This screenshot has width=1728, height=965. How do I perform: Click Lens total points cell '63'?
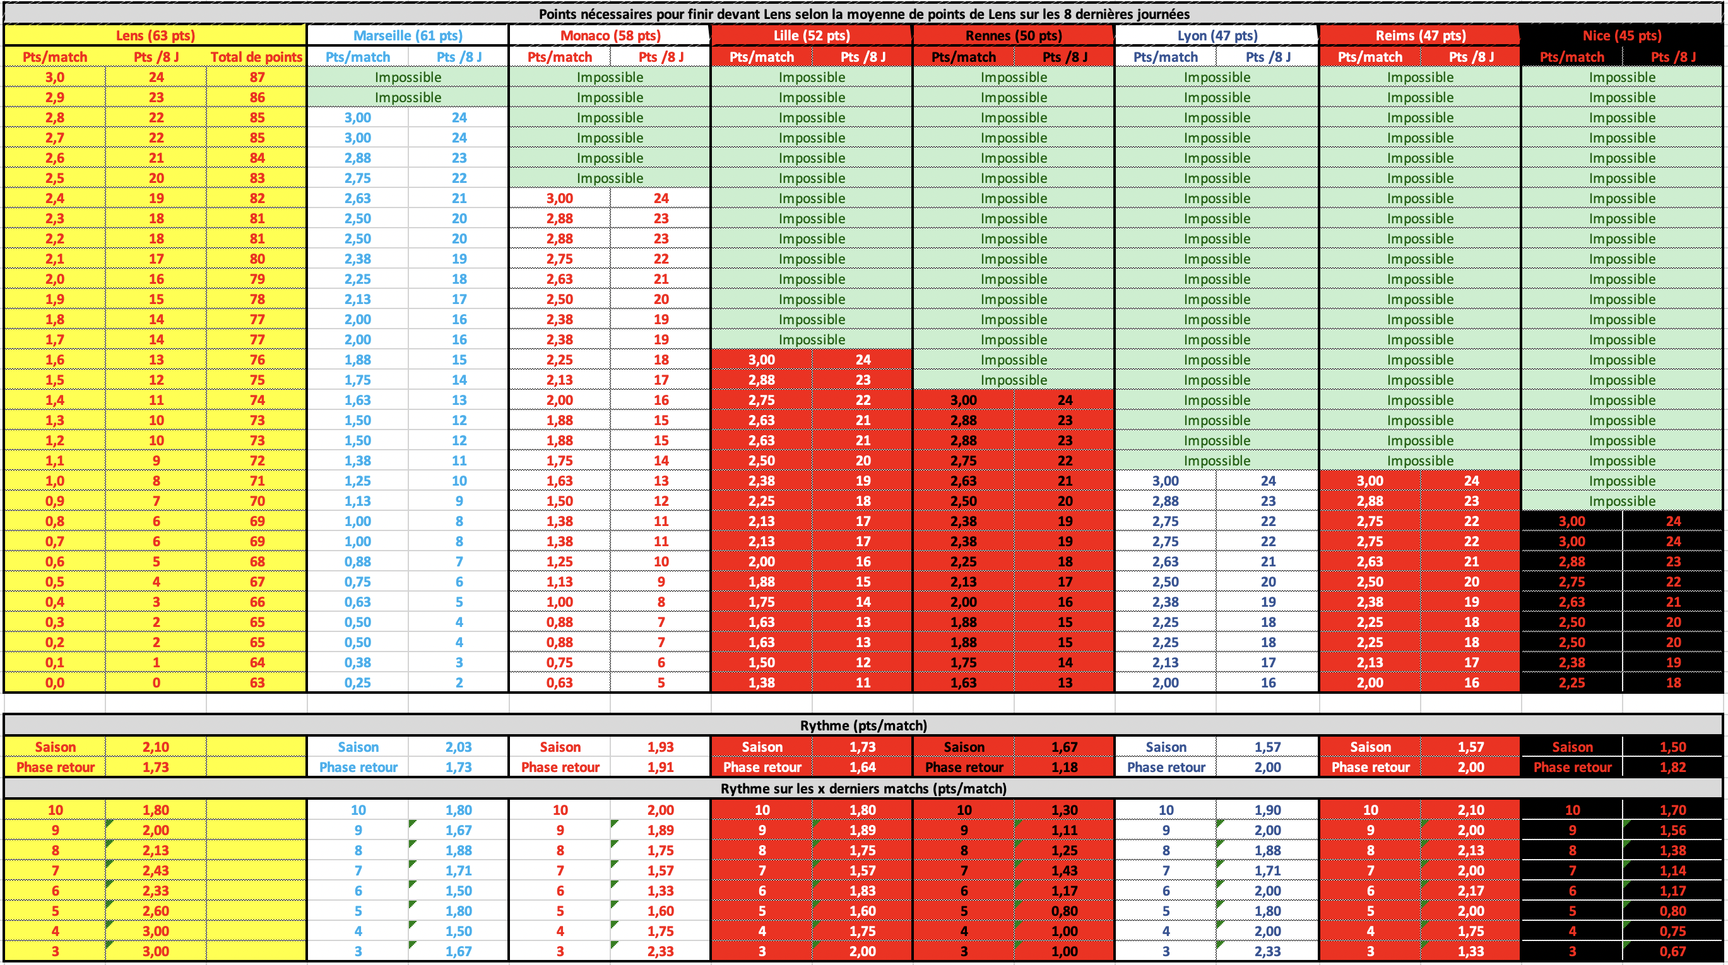(257, 682)
